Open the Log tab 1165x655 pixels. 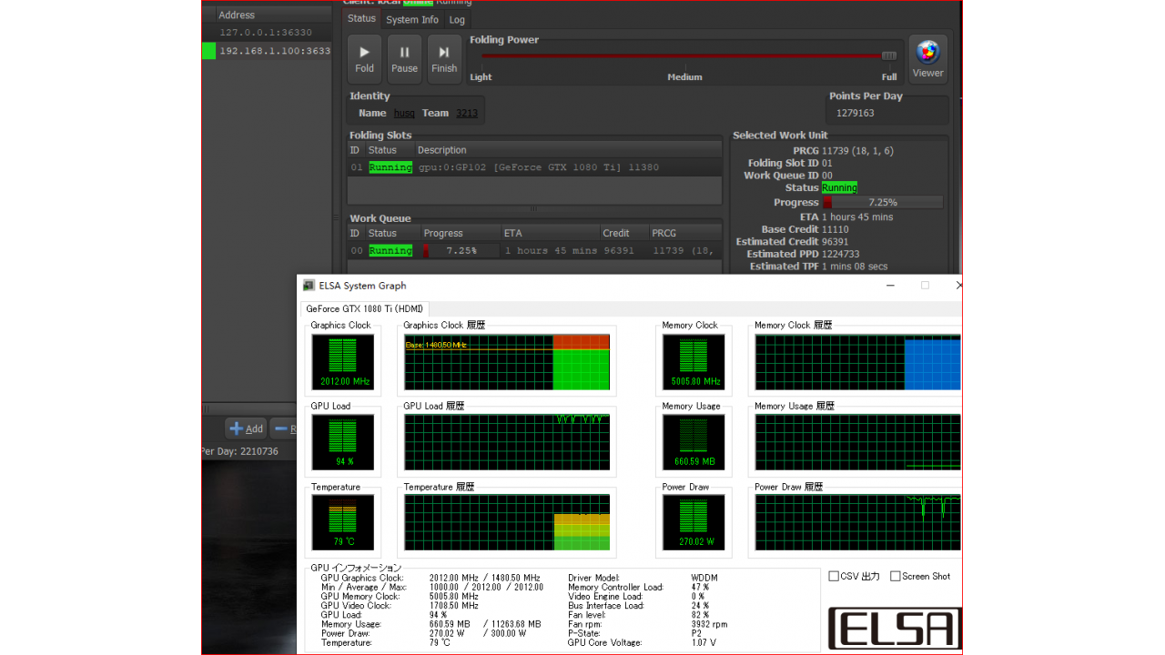point(457,19)
